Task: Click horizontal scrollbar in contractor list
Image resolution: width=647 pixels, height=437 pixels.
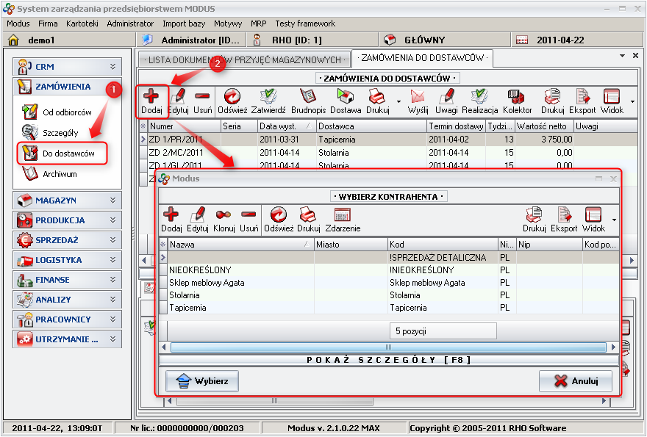Action: tap(388, 347)
